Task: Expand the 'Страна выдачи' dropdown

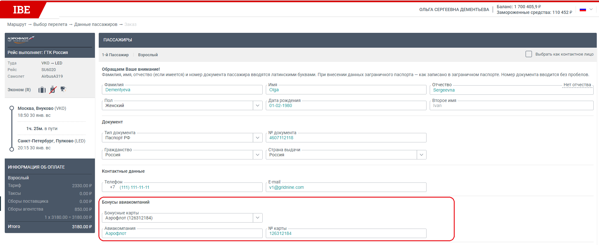Action: coord(421,155)
